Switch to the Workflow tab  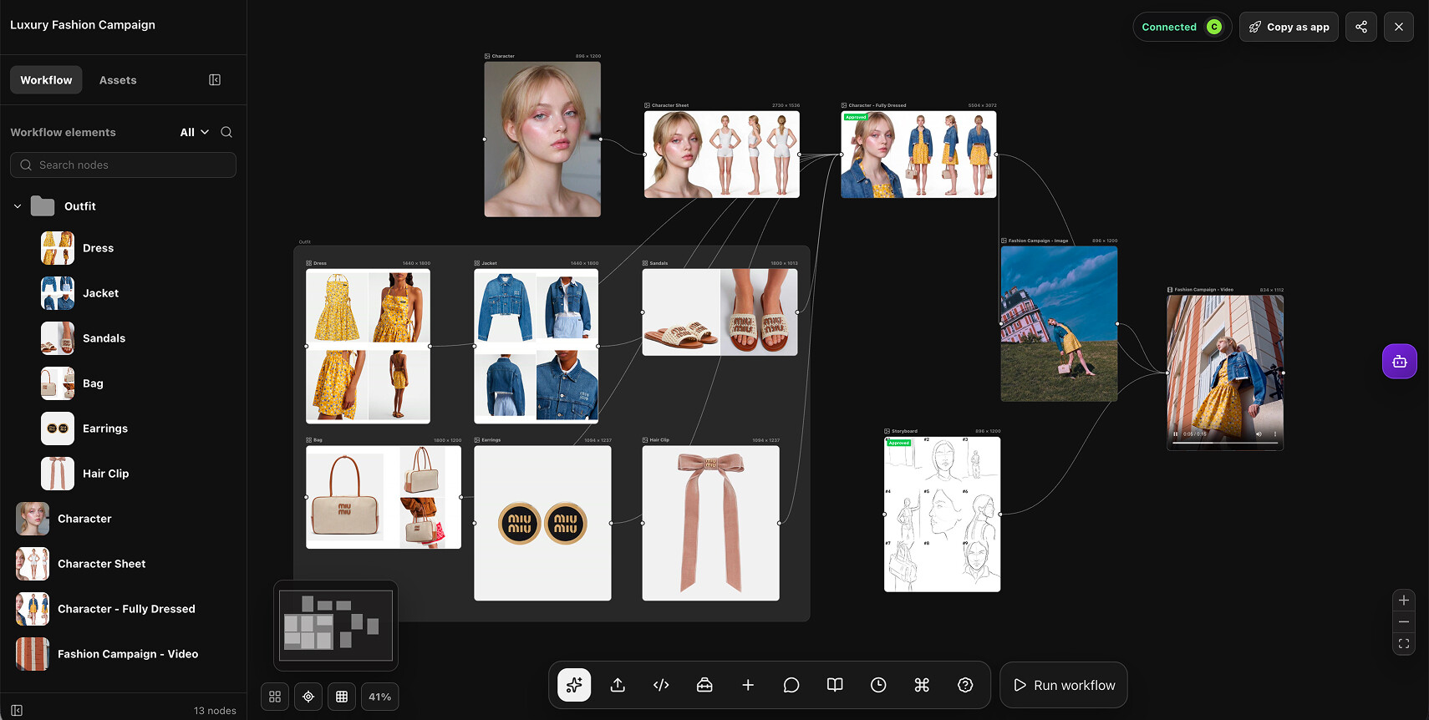[x=46, y=80]
